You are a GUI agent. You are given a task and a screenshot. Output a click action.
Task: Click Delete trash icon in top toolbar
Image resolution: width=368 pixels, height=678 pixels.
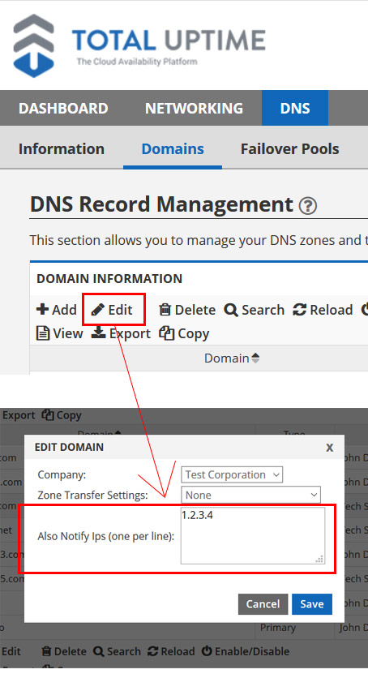coord(187,310)
